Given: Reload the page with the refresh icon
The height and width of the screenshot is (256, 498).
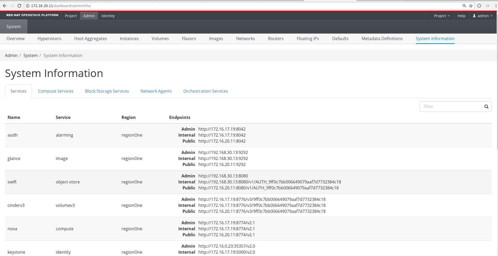Looking at the screenshot, I should click(x=19, y=6).
